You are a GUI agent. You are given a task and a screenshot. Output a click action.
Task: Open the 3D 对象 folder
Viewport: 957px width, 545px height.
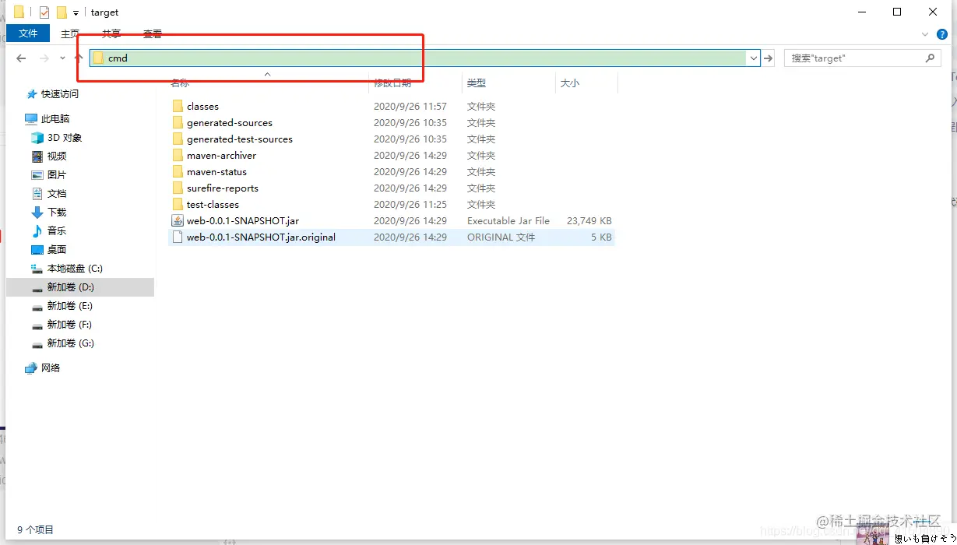[x=65, y=137]
